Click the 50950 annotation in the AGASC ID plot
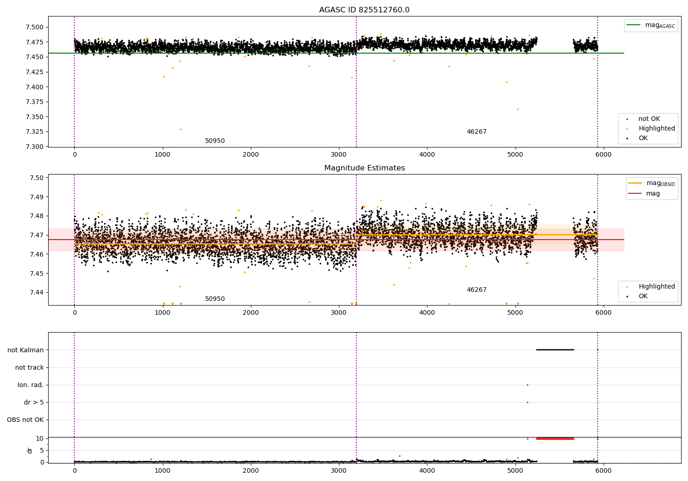This screenshot has width=688, height=481. click(215, 141)
